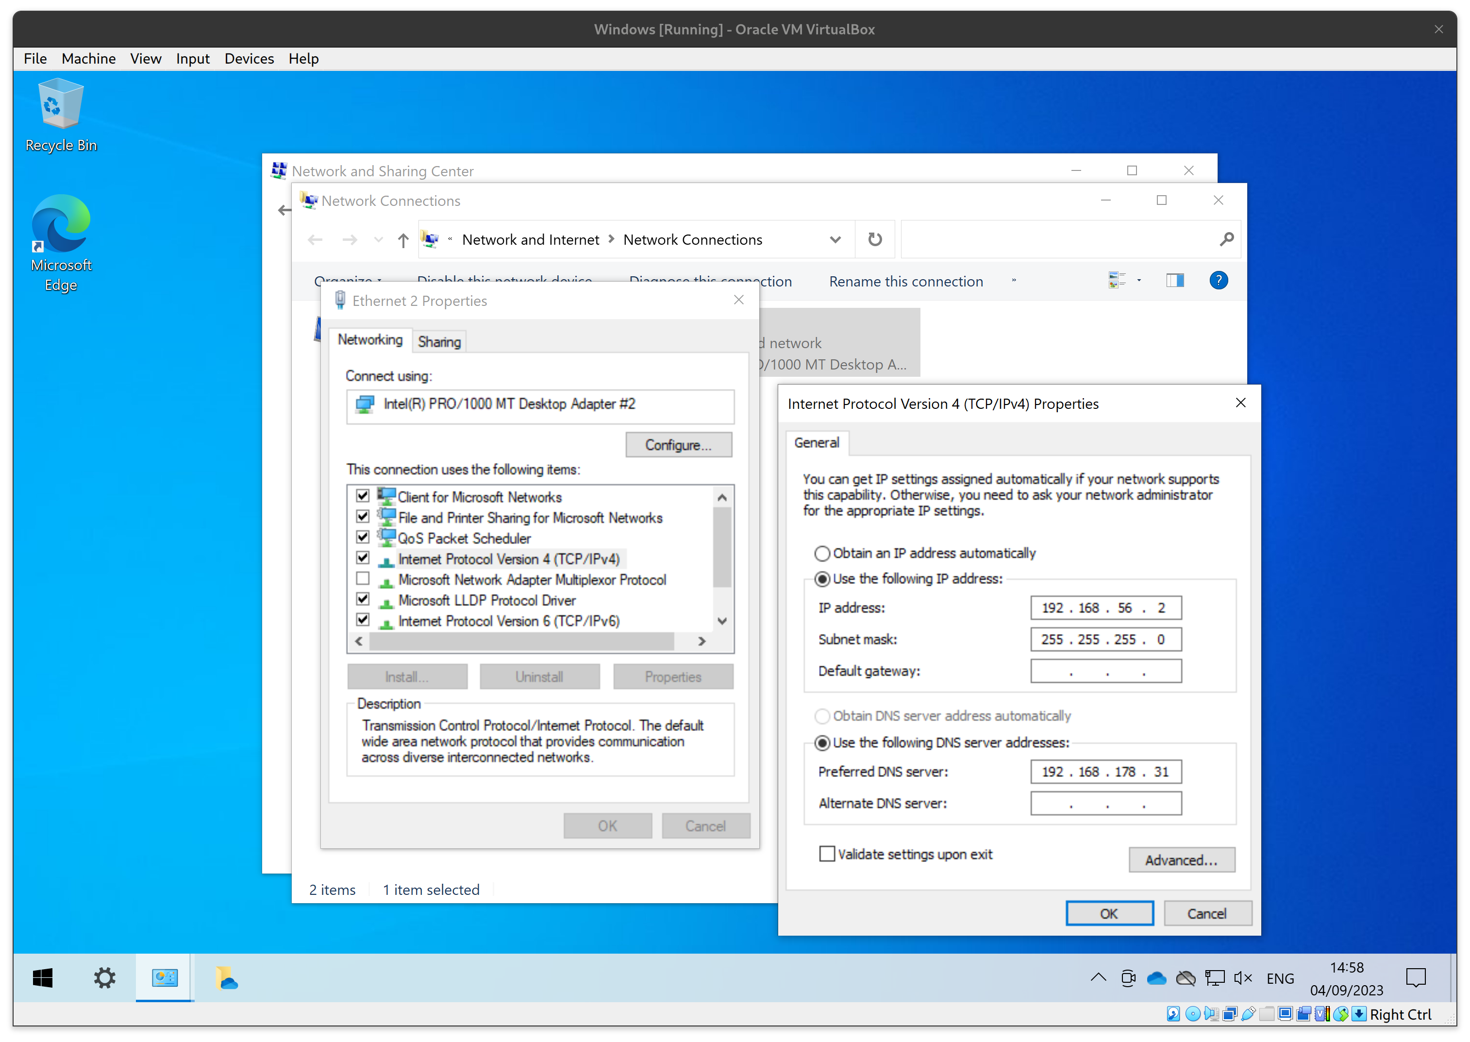Select Obtain an IP address automatically
This screenshot has width=1470, height=1042.
[821, 553]
